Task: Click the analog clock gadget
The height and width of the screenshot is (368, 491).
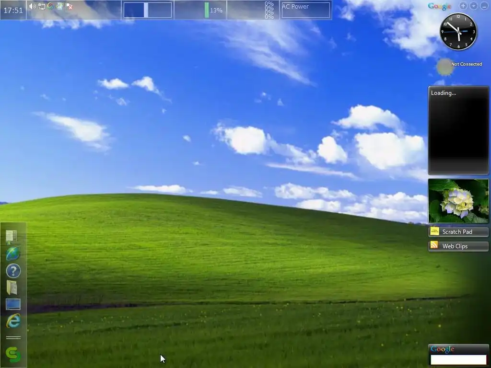Action: click(458, 31)
